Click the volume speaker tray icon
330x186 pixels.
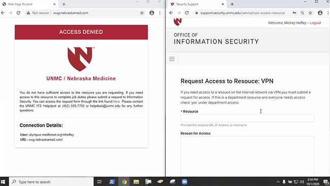pos(302,182)
